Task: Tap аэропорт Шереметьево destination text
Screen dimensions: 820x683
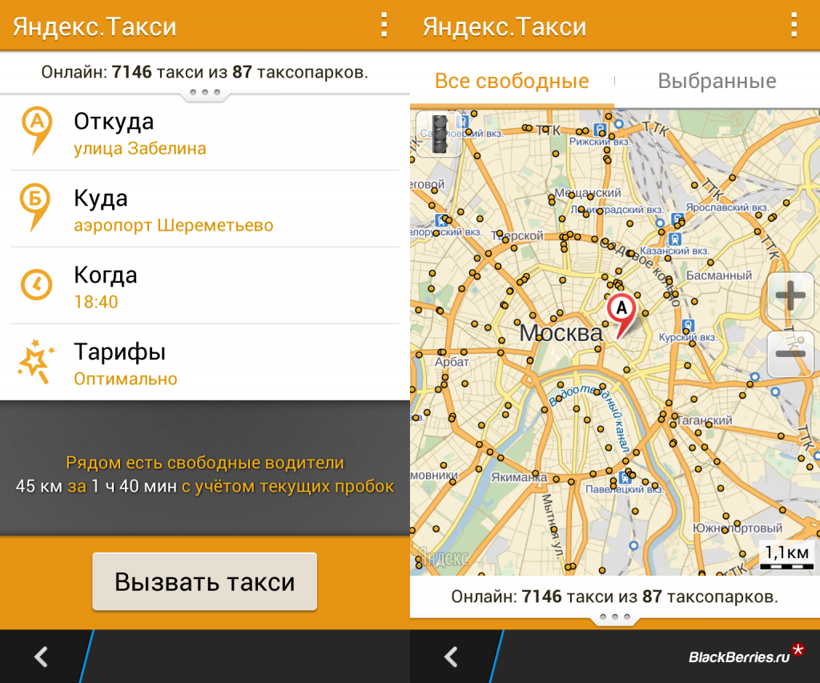Action: point(173,226)
